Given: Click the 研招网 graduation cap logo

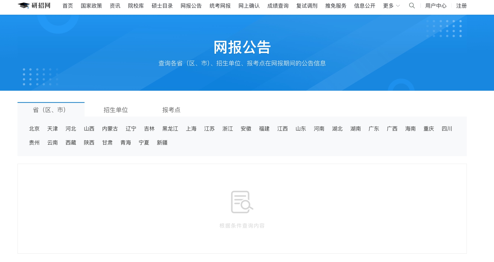Looking at the screenshot, I should (x=34, y=6).
